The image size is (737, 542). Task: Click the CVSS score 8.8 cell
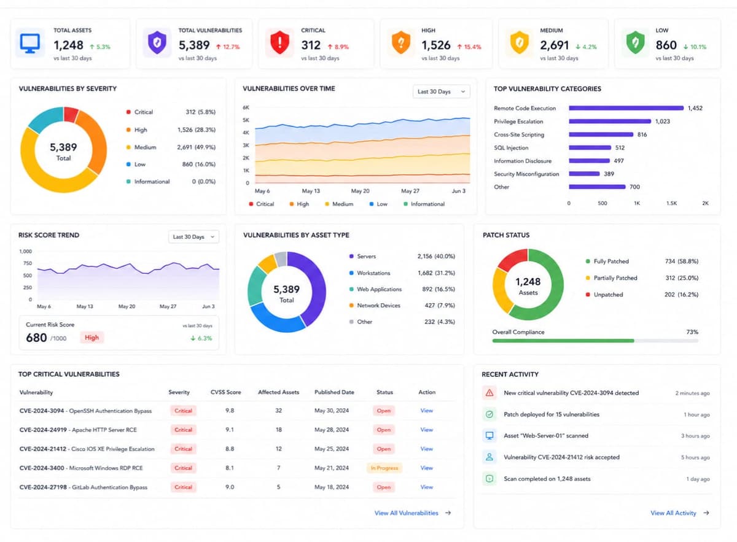(x=230, y=449)
